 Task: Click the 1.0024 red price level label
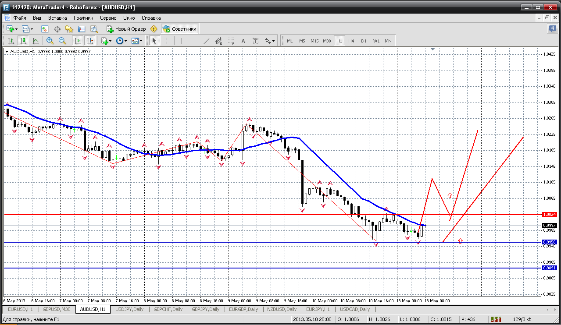tap(550, 215)
